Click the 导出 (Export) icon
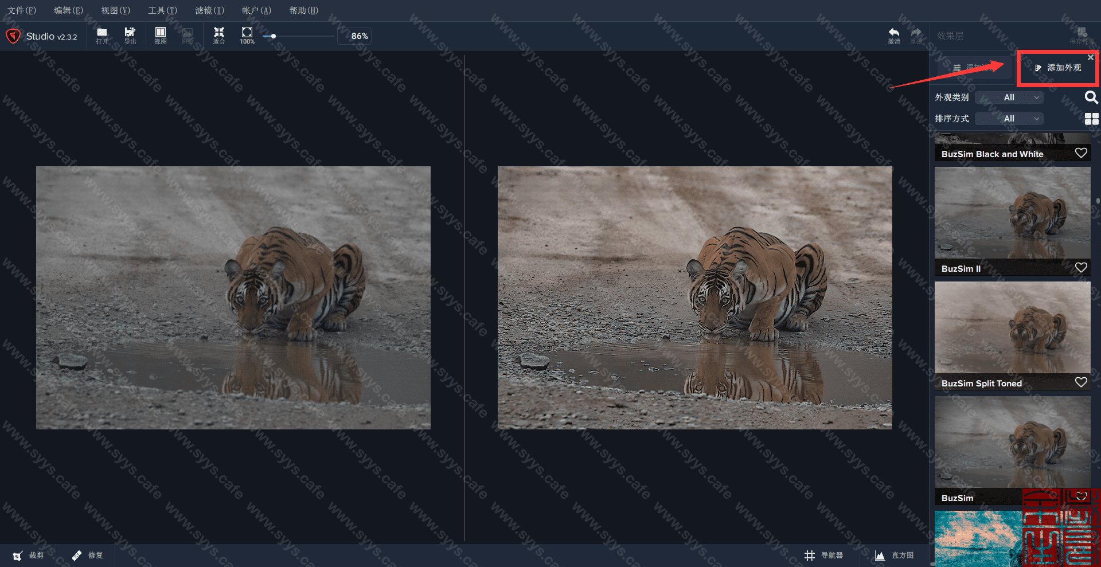 pyautogui.click(x=130, y=35)
